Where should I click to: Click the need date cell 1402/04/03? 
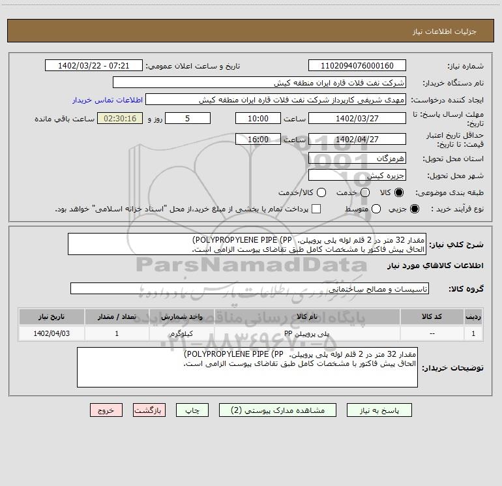click(x=52, y=333)
